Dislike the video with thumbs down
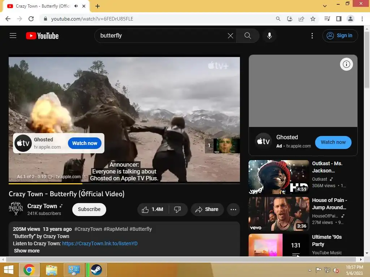Viewport: 370px width, 277px height. click(177, 210)
